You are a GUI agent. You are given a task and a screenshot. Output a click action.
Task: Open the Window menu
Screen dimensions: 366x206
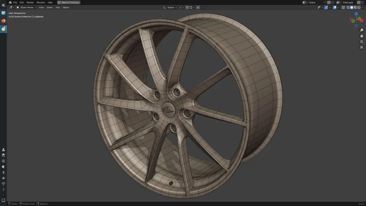(41, 2)
